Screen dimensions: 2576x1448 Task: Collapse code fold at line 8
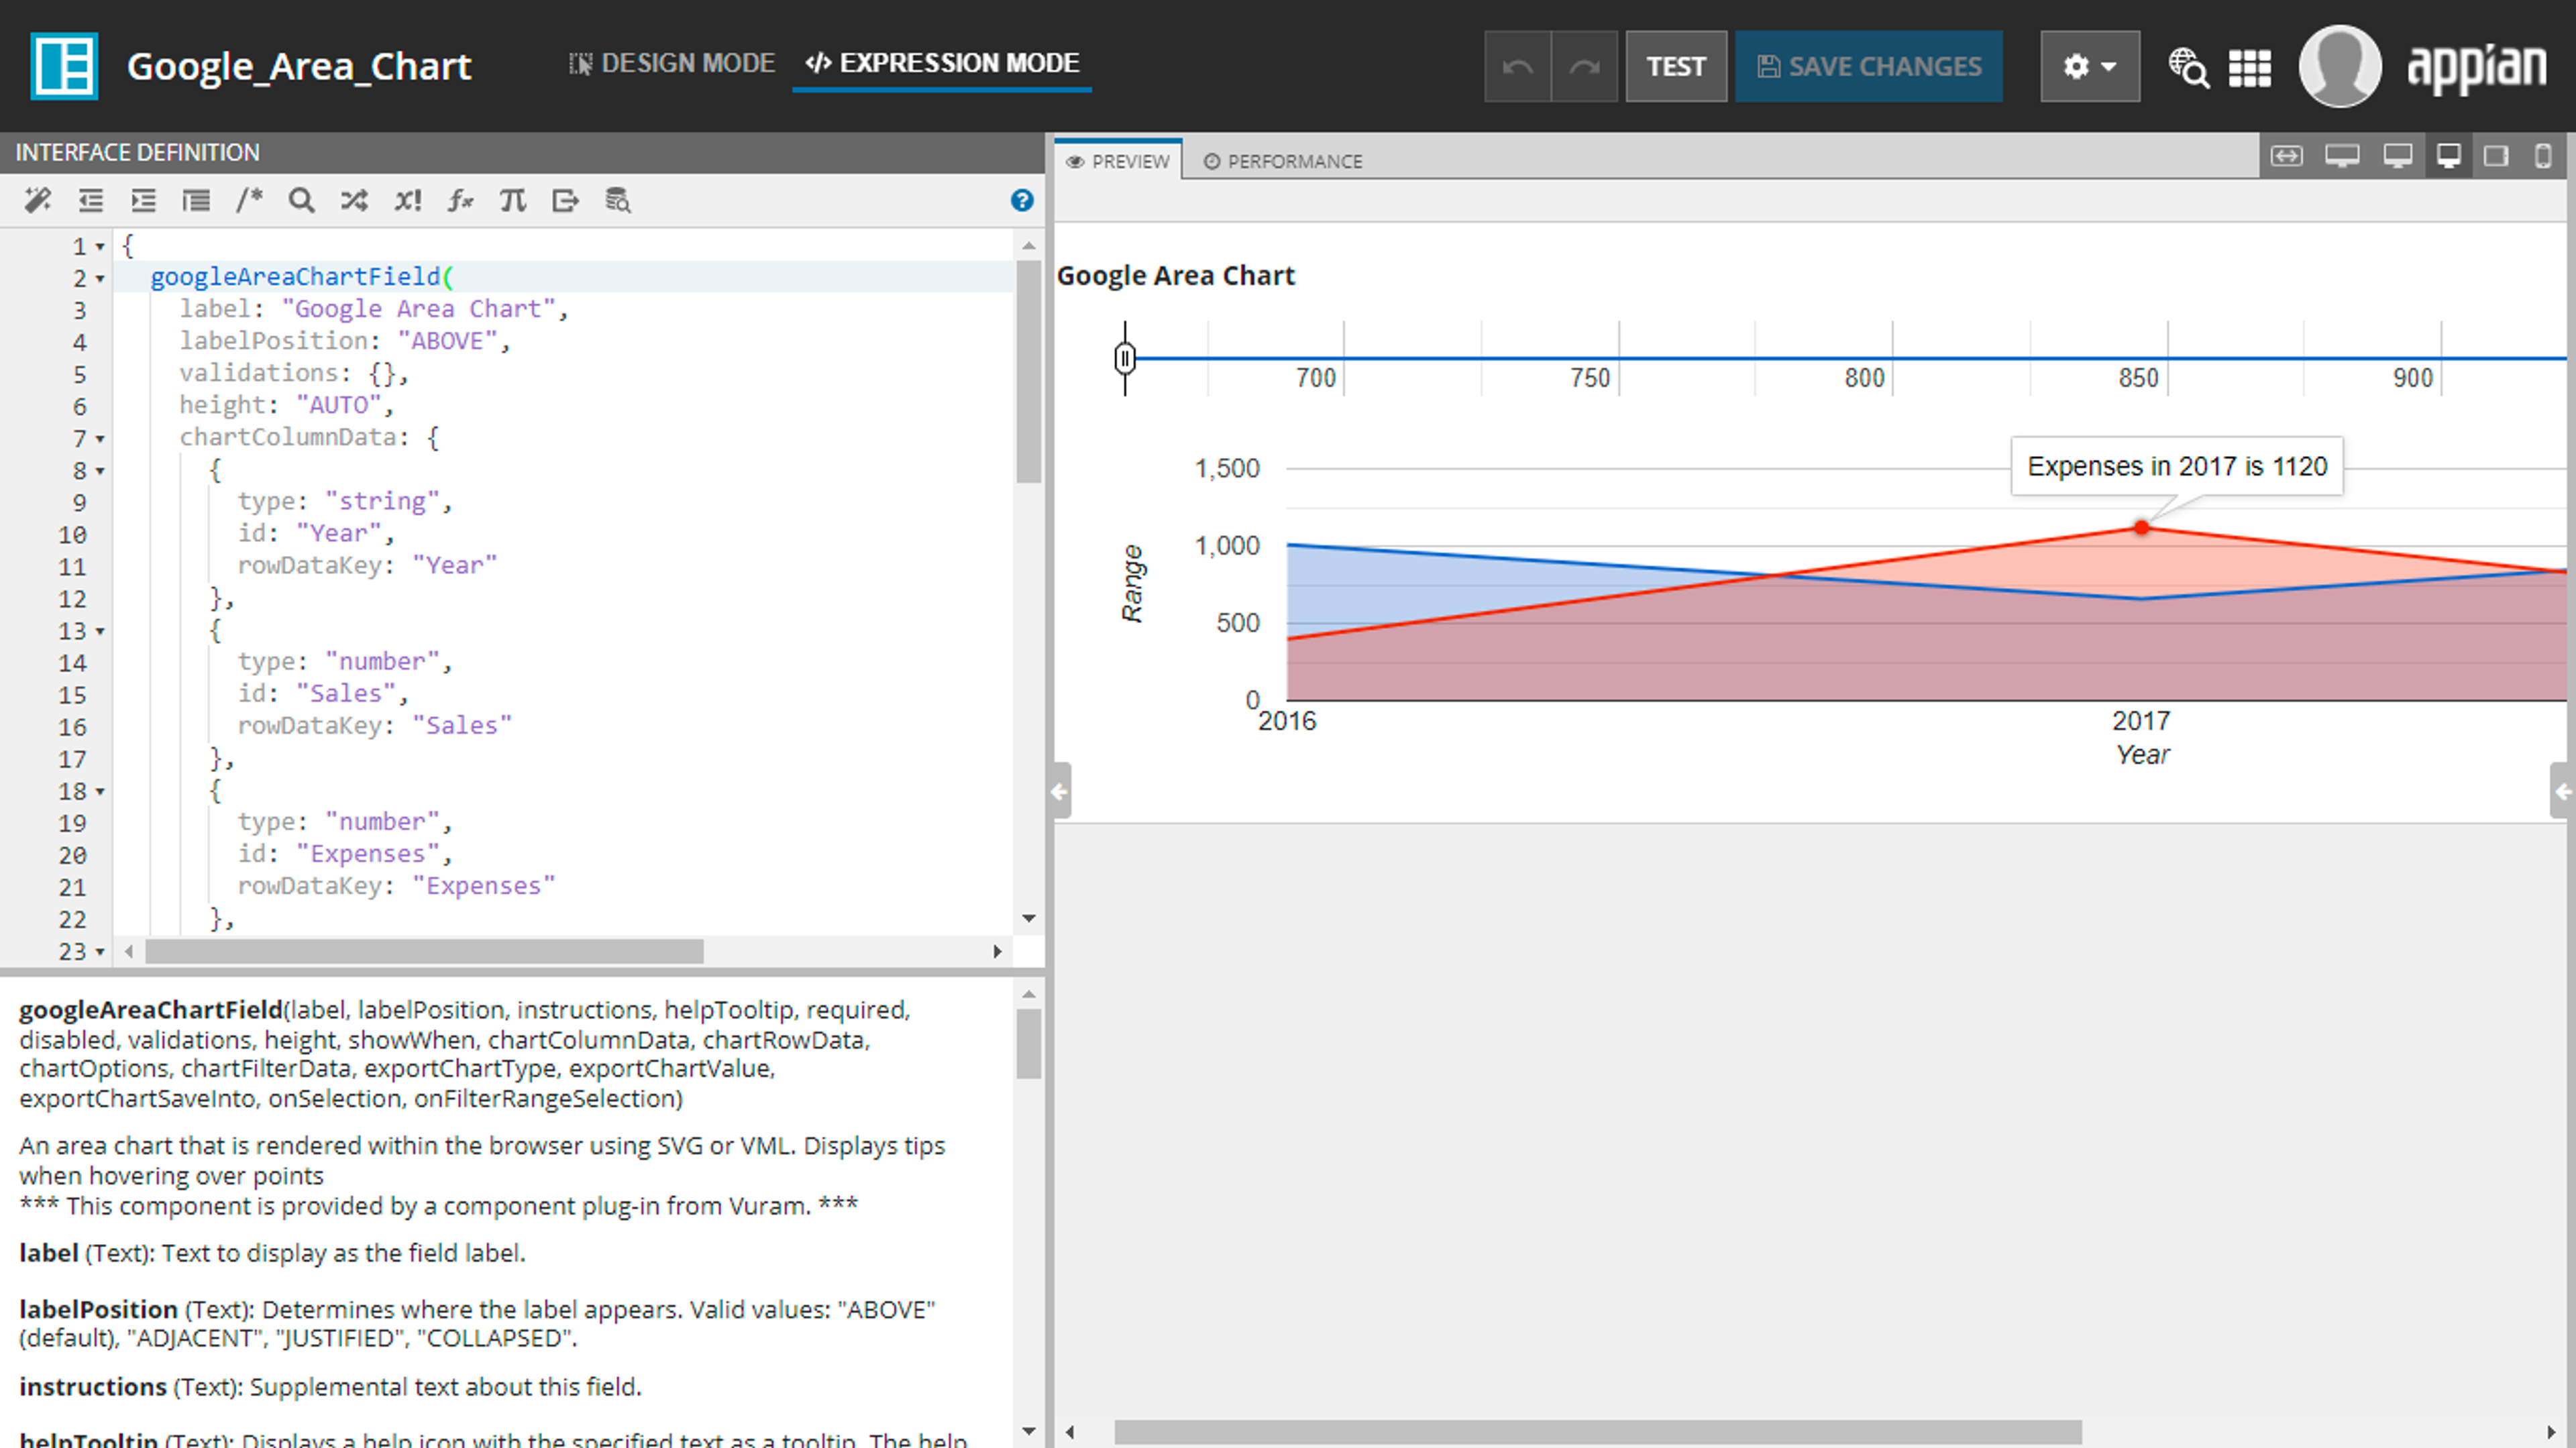coord(100,471)
